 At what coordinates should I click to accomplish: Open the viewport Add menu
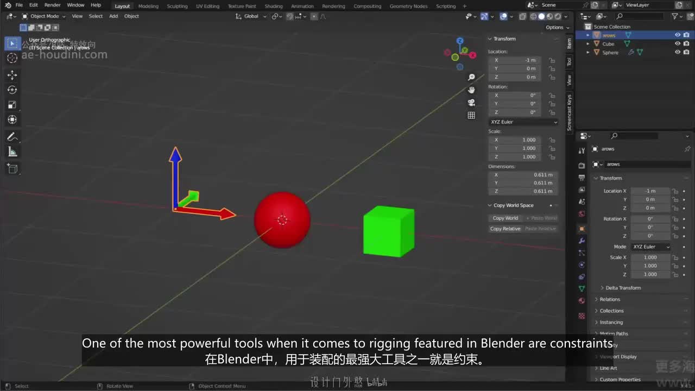tap(113, 16)
